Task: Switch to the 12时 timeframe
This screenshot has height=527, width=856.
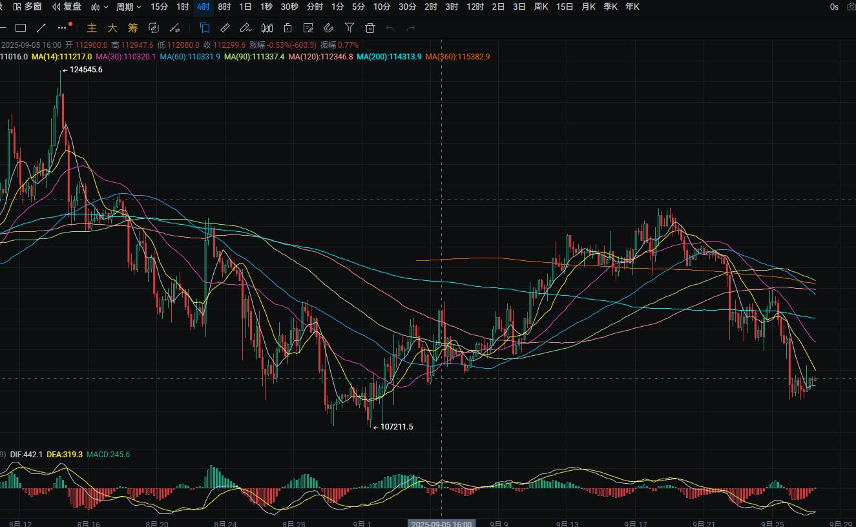Action: click(475, 7)
